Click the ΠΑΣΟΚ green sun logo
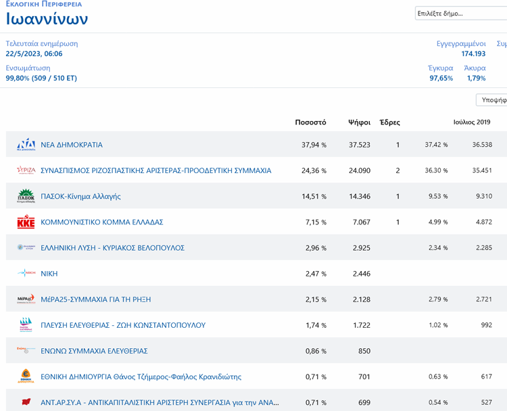The height and width of the screenshot is (411, 507). point(26,196)
